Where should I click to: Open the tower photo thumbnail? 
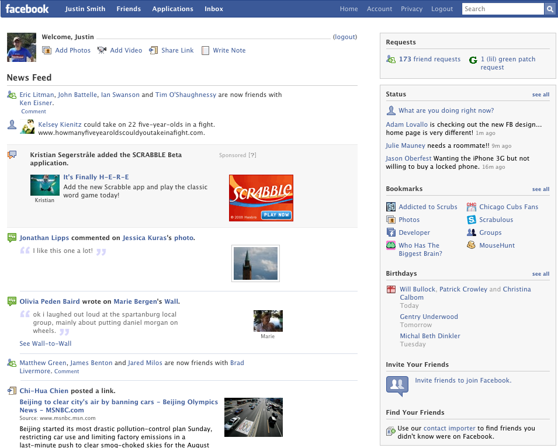(255, 263)
